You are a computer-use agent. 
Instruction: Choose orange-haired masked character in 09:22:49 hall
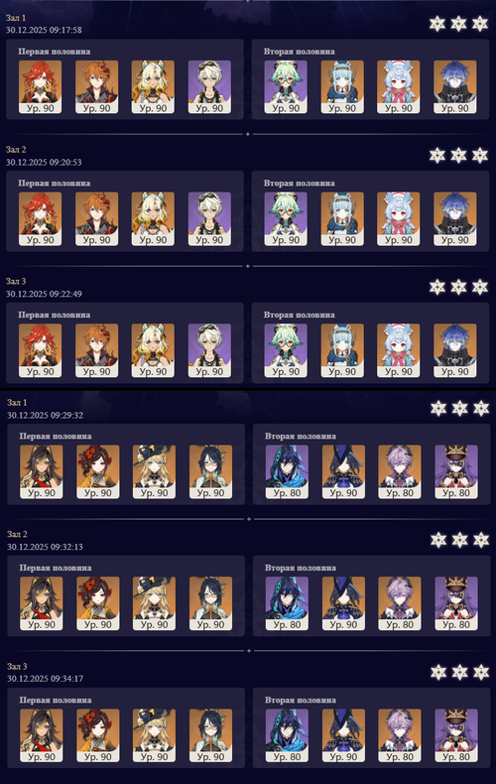[x=96, y=350]
